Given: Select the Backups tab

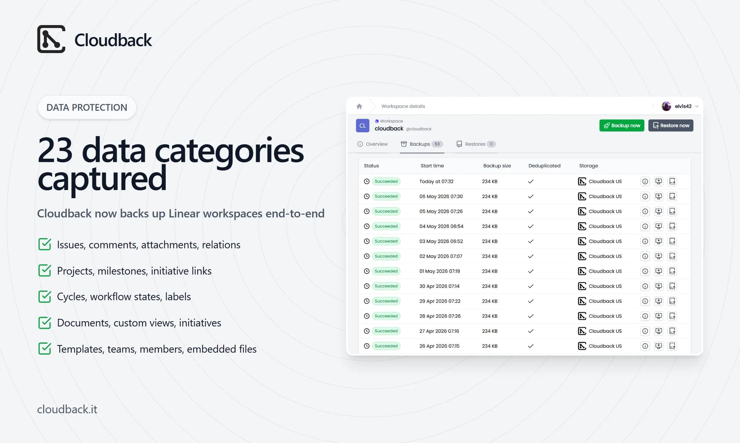Looking at the screenshot, I should pos(422,144).
